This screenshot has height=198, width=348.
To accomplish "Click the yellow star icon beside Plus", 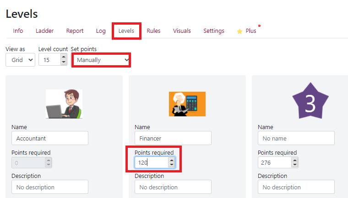I will (239, 31).
